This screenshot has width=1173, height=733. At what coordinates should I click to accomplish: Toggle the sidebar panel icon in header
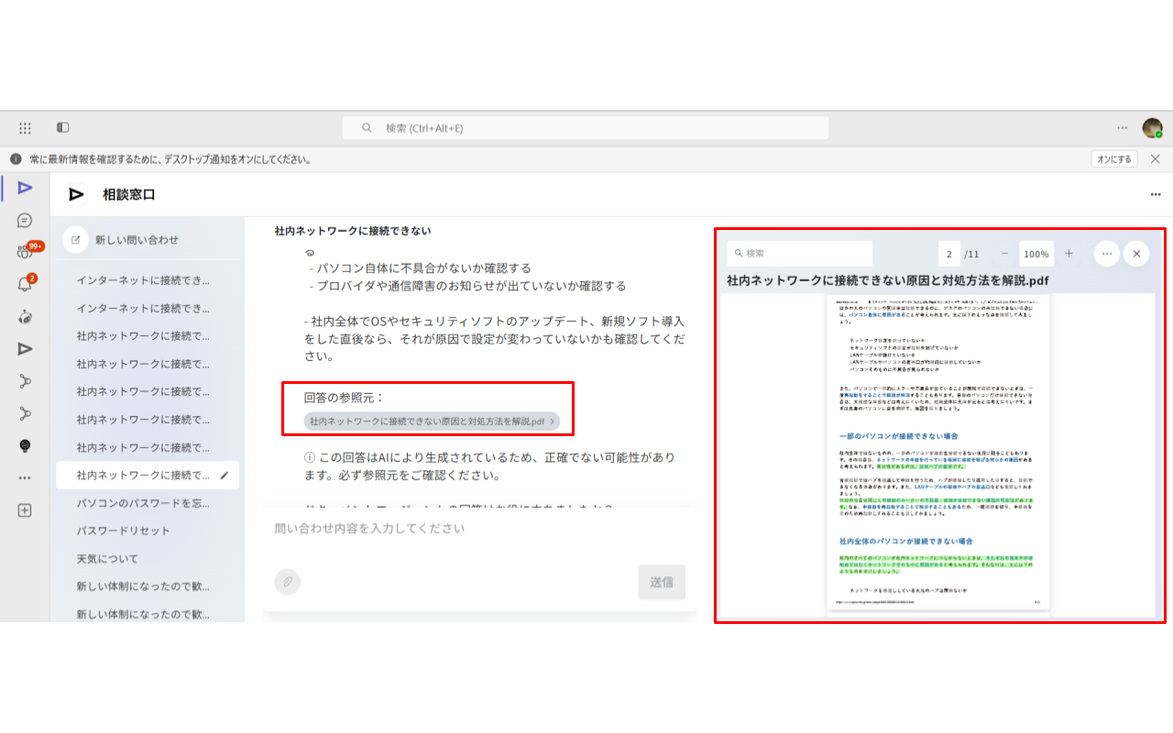pyautogui.click(x=62, y=127)
